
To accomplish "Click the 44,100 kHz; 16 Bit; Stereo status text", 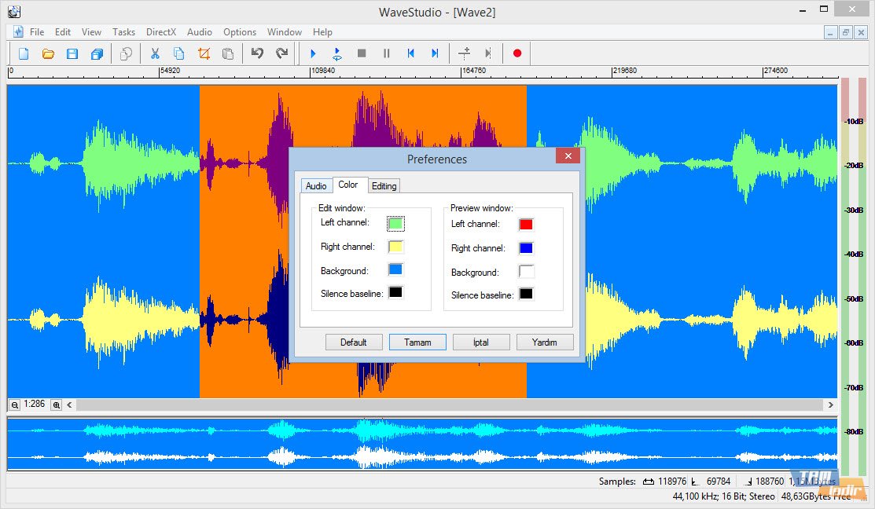I will tap(723, 496).
